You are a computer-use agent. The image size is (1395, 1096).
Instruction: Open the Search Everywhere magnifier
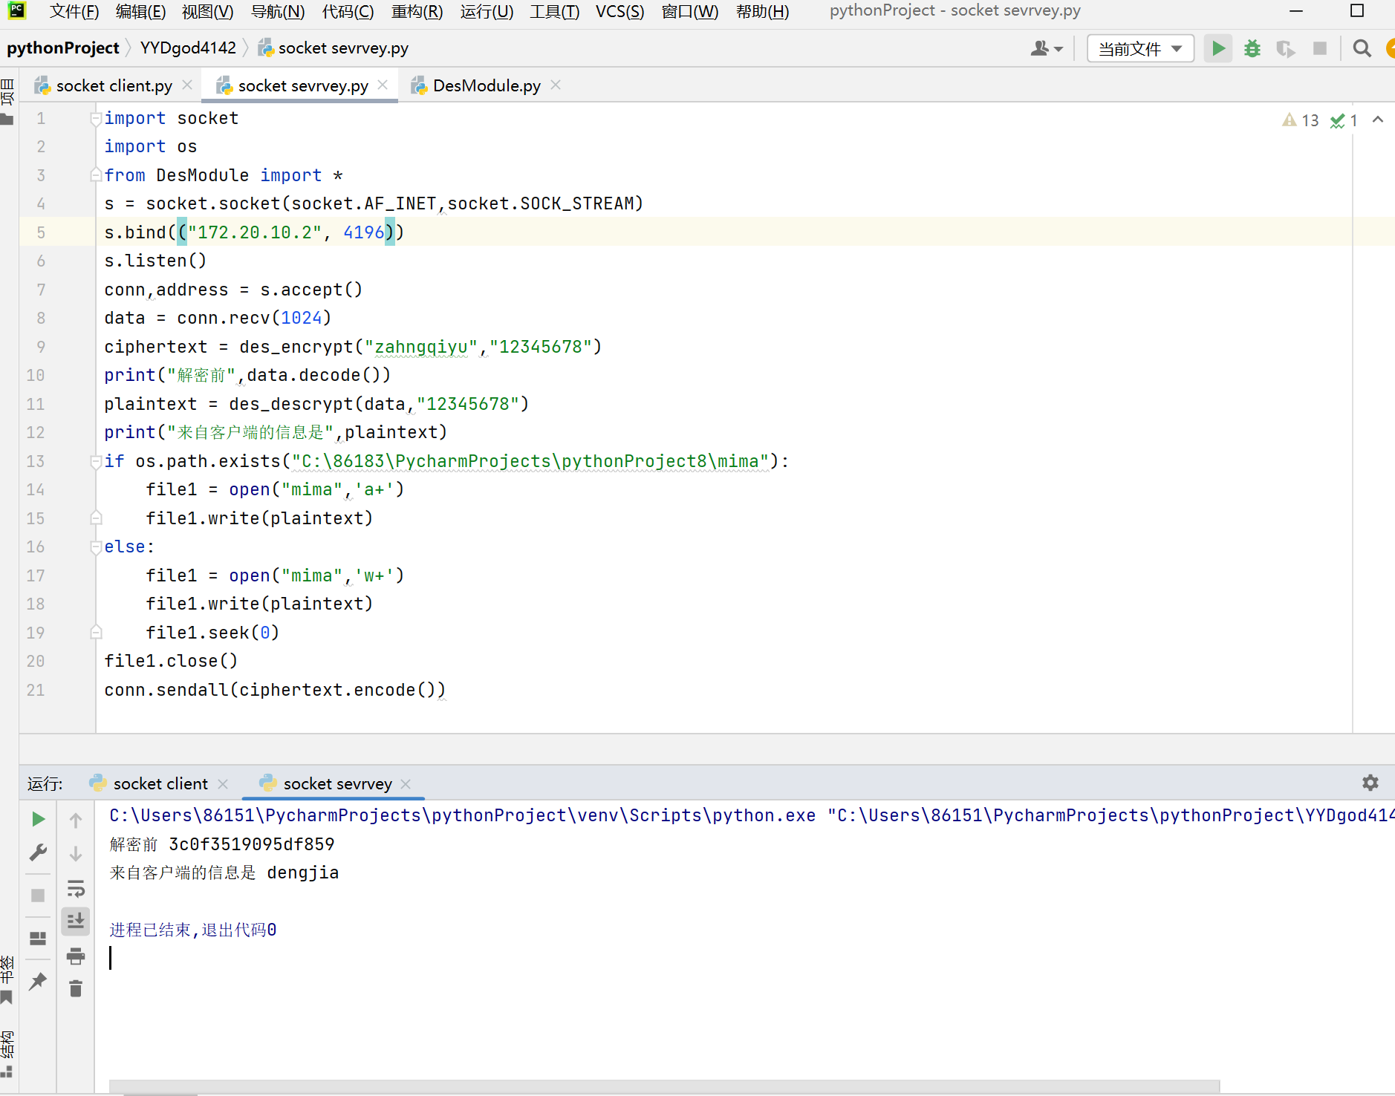[x=1362, y=49]
